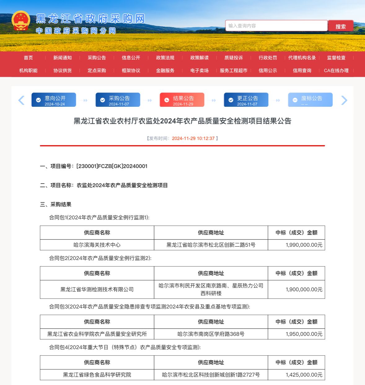Click checkmark icon on 更正公告 step
365x385 pixels.
(x=231, y=100)
